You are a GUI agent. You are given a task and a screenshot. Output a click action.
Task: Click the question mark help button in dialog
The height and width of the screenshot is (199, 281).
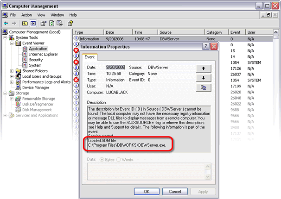[206, 46]
